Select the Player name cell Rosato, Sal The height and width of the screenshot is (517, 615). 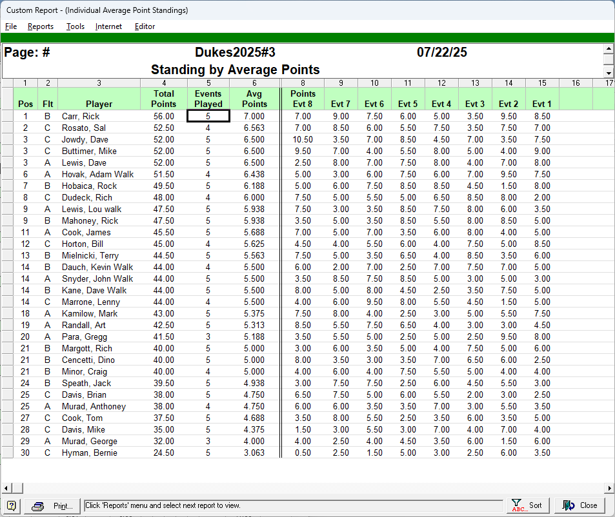[x=98, y=128]
